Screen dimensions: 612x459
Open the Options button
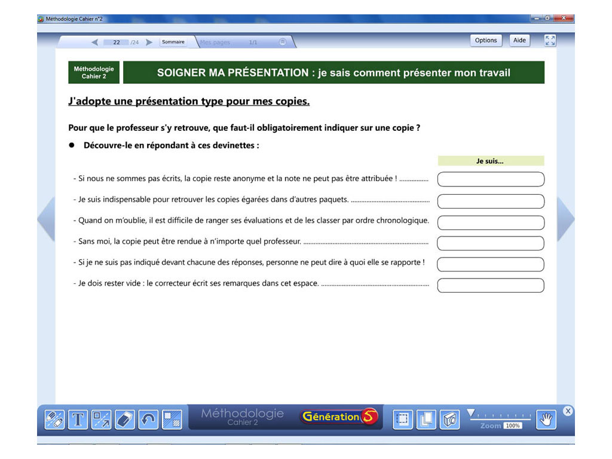486,40
